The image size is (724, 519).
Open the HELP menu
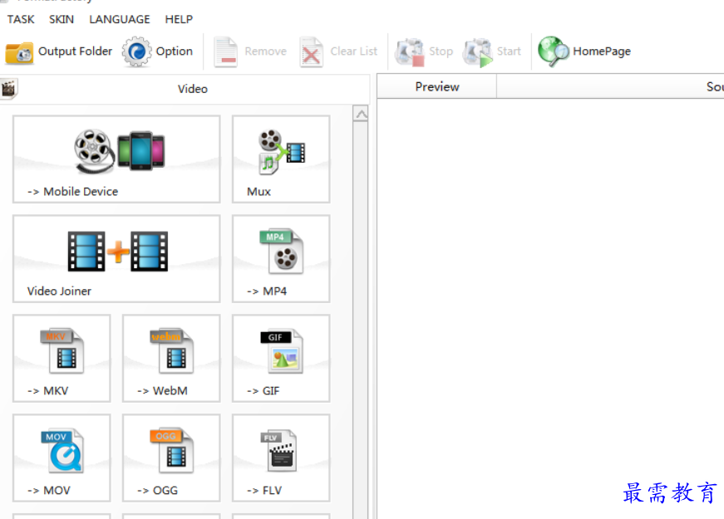pyautogui.click(x=179, y=19)
